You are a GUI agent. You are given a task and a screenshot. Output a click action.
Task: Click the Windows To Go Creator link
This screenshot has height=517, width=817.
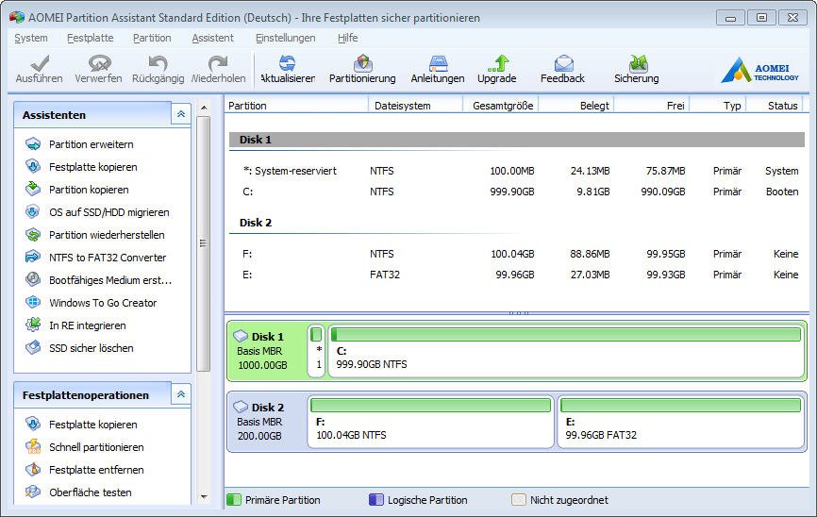click(x=103, y=303)
